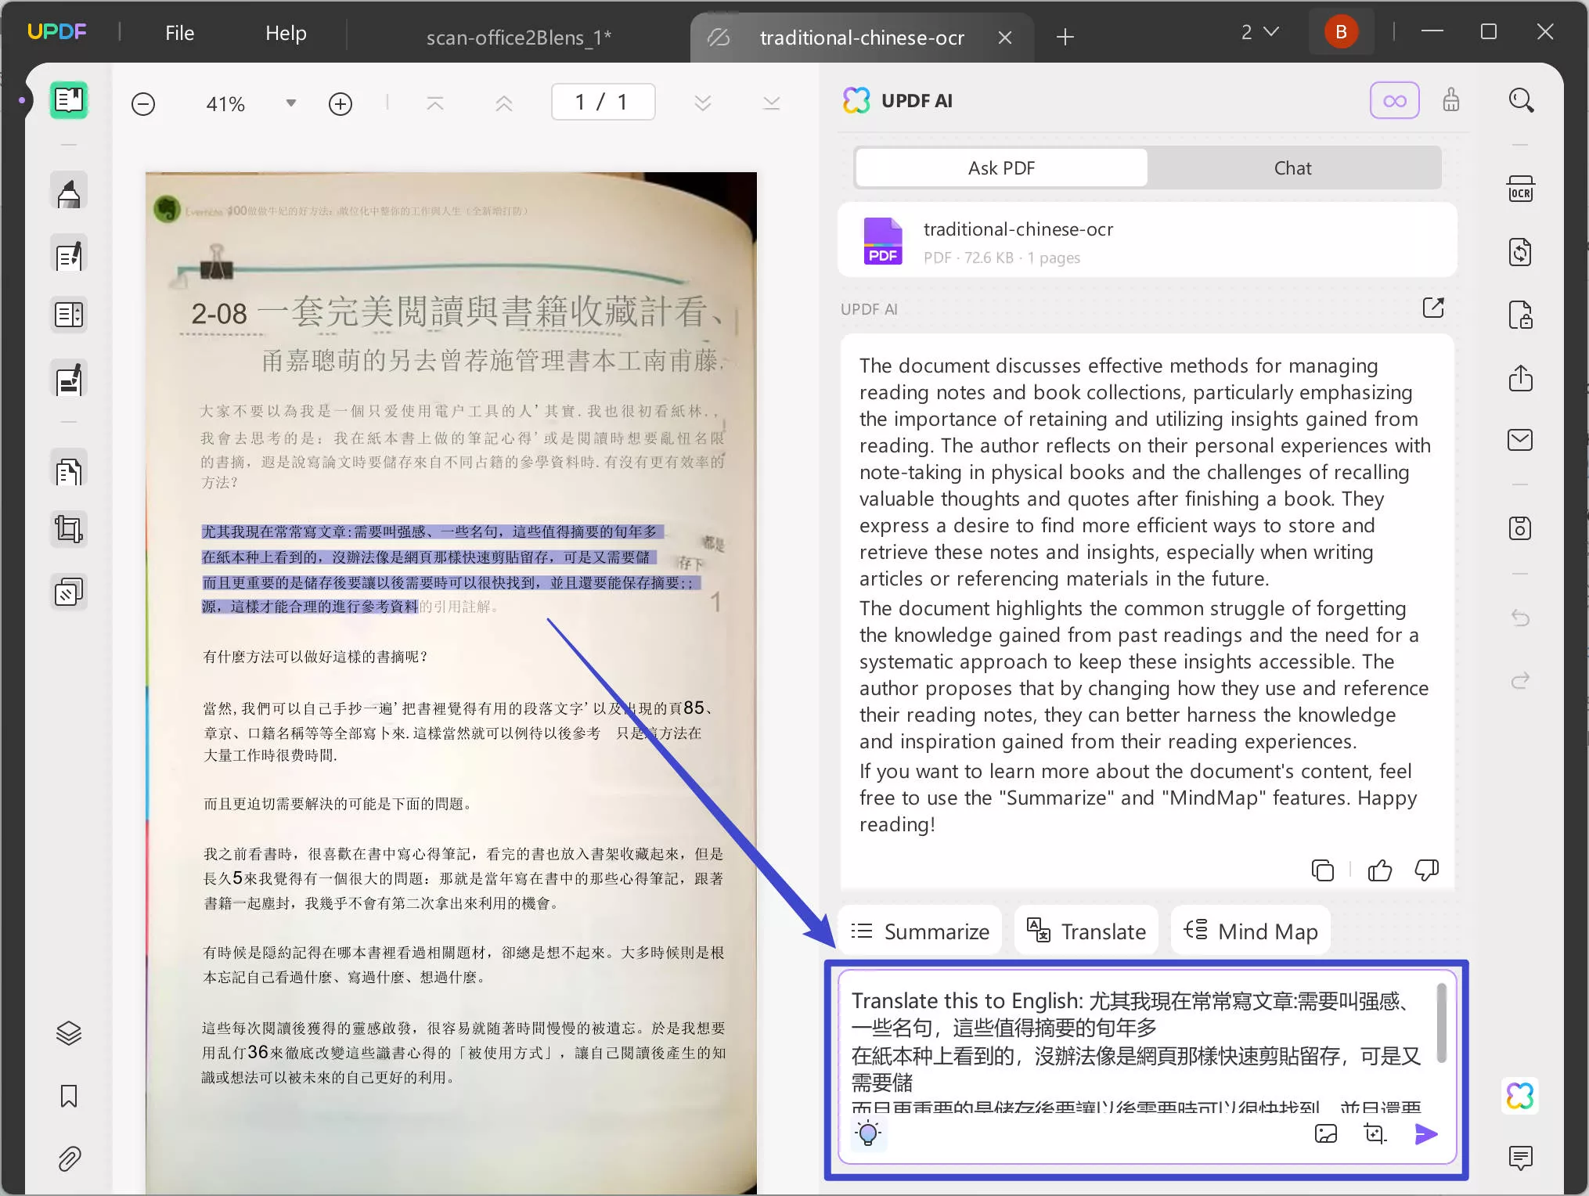This screenshot has width=1589, height=1196.
Task: Click the Share icon in the right sidebar
Action: [x=1521, y=378]
